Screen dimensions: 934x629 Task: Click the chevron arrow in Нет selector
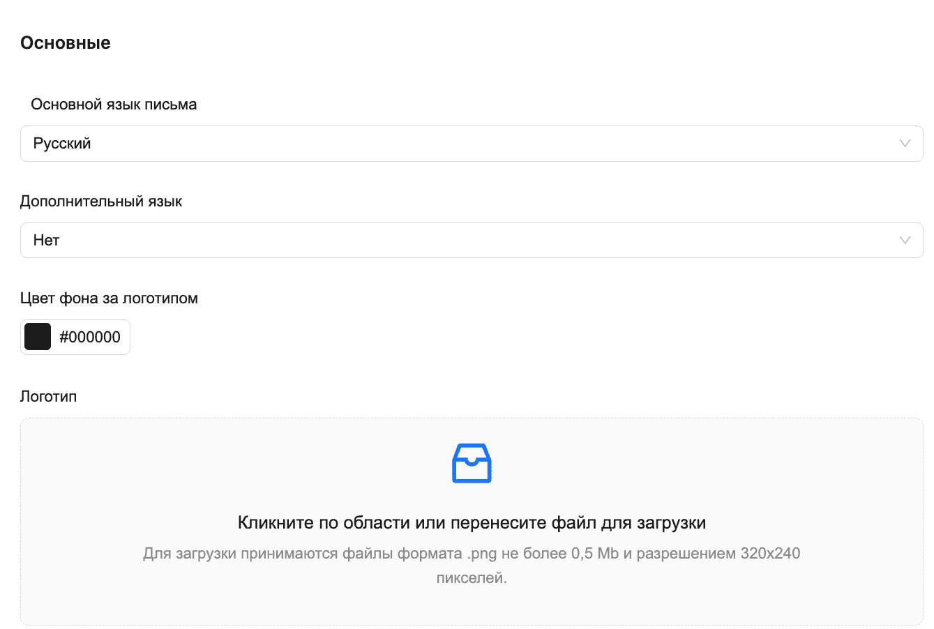905,241
